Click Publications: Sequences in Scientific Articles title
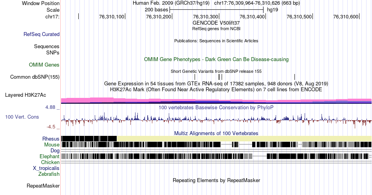 point(216,41)
